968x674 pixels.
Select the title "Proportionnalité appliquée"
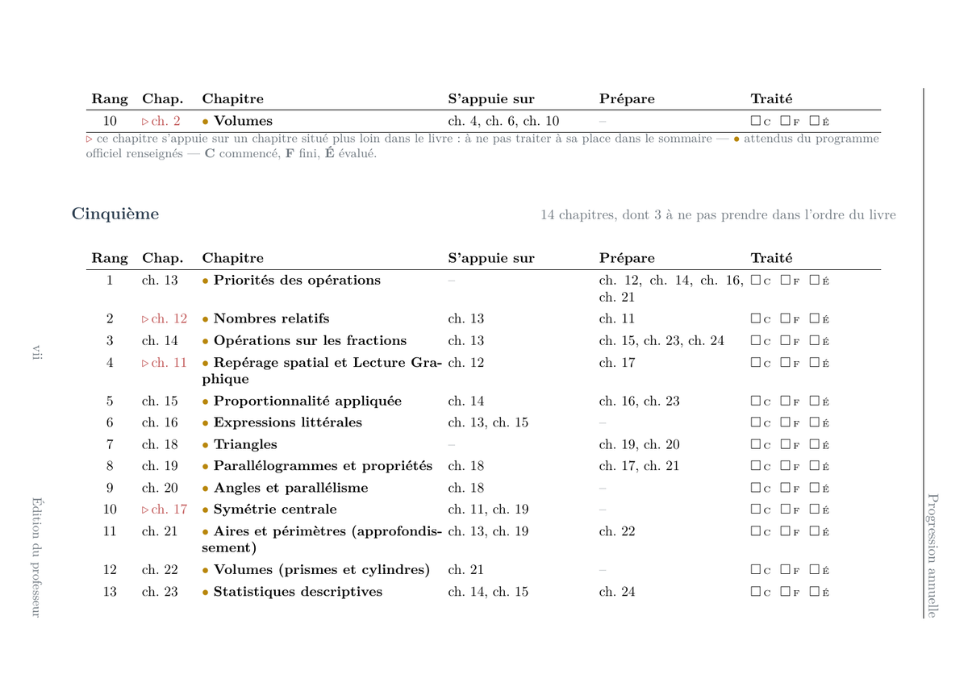(307, 401)
